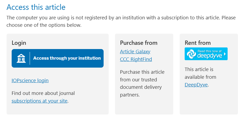Screen dimensions: 248x123
Task: Click the 'Login' panel heading
Action: pyautogui.click(x=19, y=43)
